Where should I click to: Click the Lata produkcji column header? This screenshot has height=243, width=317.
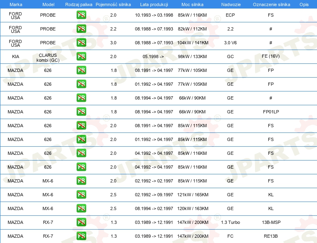pos(154,4)
